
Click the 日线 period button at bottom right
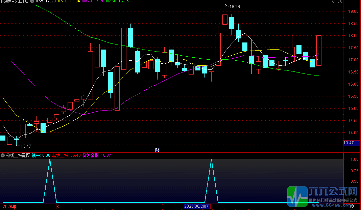(351, 206)
